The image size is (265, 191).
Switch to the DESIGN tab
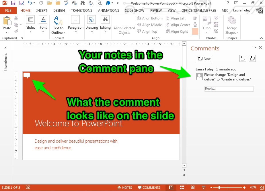click(59, 11)
